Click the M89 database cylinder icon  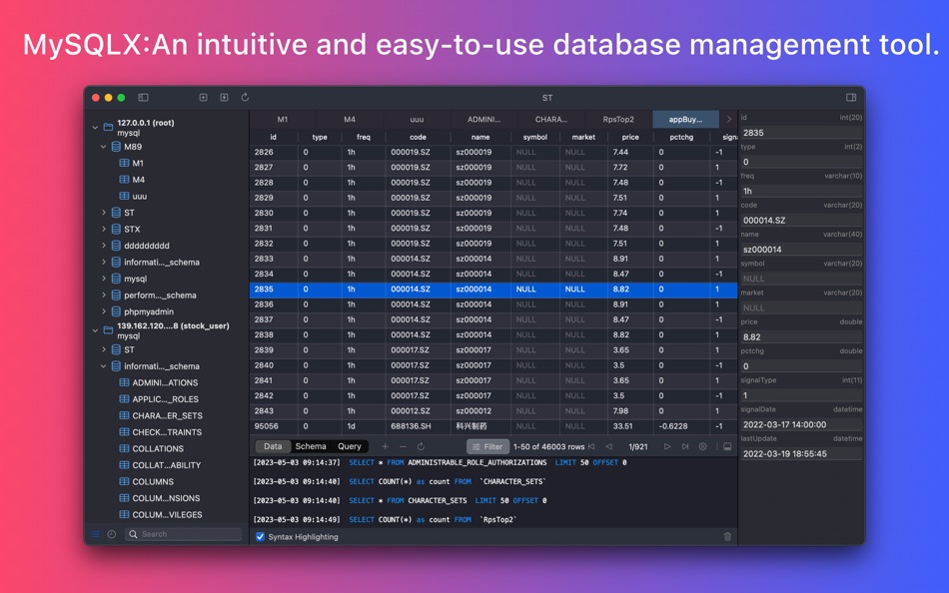click(x=116, y=147)
